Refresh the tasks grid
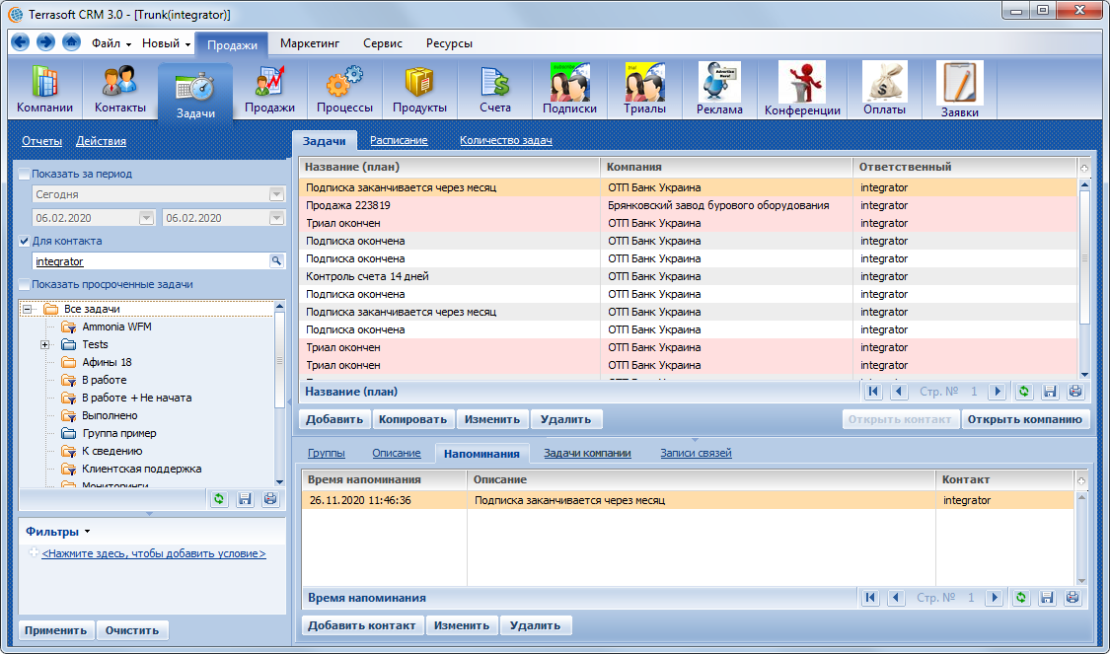 coord(1023,392)
